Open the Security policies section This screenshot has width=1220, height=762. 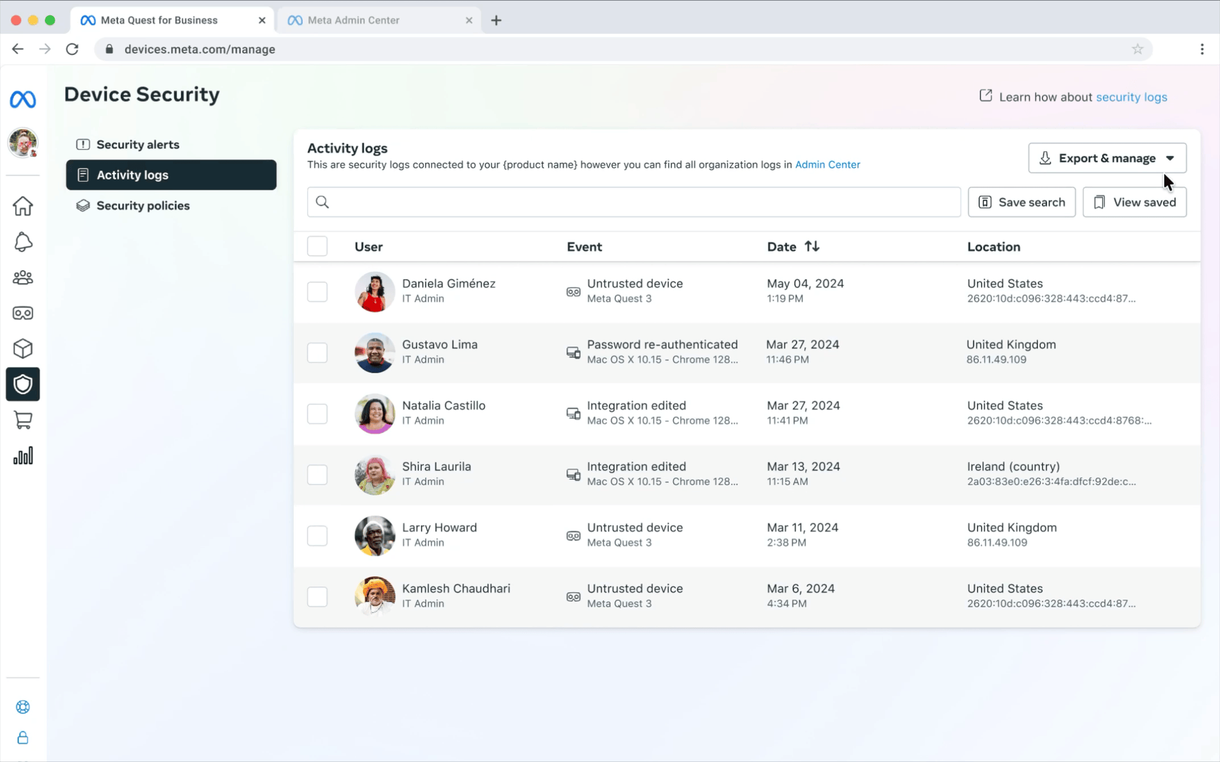click(143, 205)
